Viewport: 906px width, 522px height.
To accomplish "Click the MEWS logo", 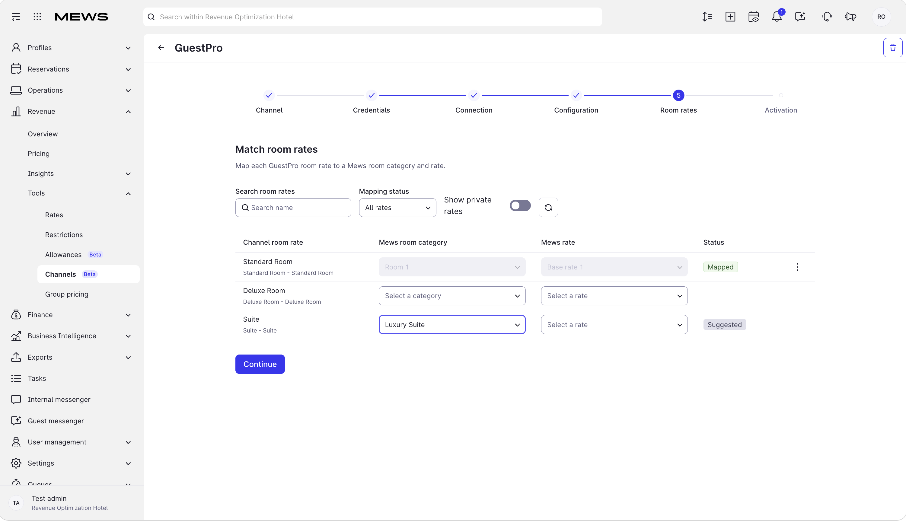I will [x=81, y=17].
